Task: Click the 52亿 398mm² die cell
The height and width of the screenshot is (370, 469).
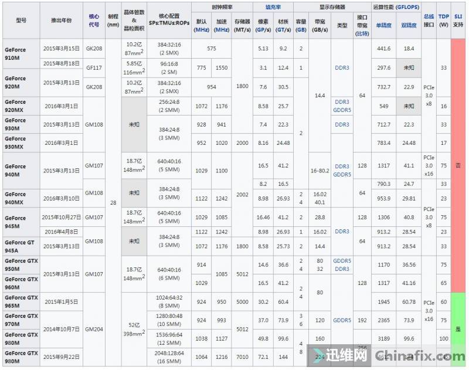Action: click(x=134, y=329)
